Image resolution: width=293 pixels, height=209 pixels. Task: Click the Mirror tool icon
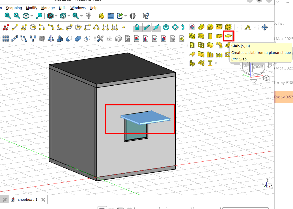click(x=51, y=38)
